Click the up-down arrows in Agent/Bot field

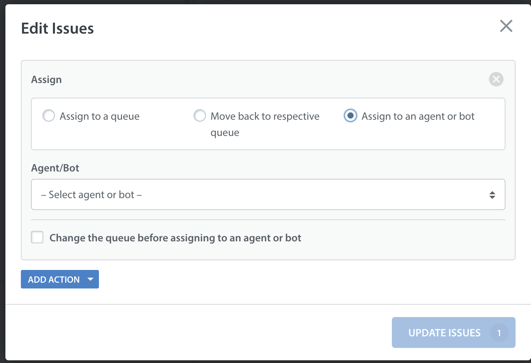pos(492,195)
